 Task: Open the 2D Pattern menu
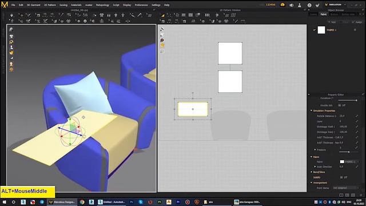tap(50, 5)
